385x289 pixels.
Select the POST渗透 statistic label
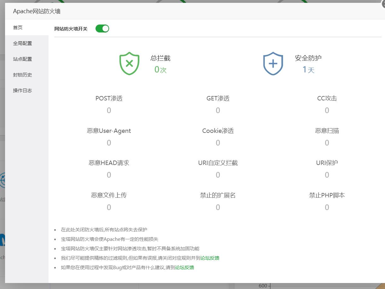point(109,99)
